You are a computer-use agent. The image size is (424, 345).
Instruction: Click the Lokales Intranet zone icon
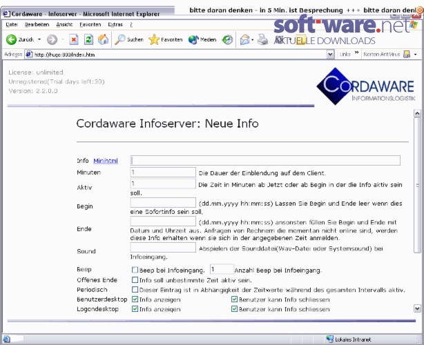pyautogui.click(x=329, y=339)
